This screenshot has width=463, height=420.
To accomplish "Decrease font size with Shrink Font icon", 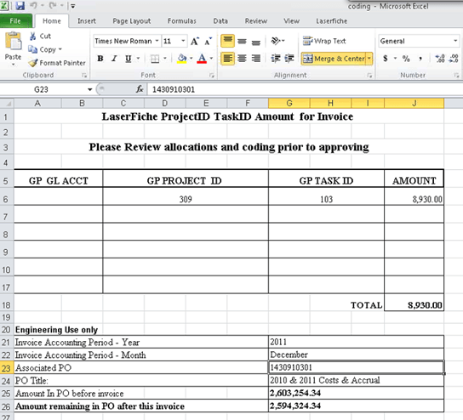I will point(209,41).
